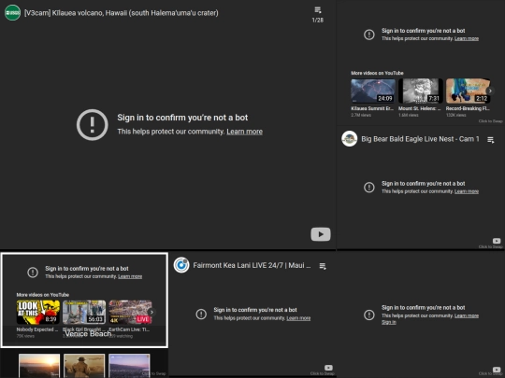Click the Venice Beach label
505x378 pixels.
(88, 334)
